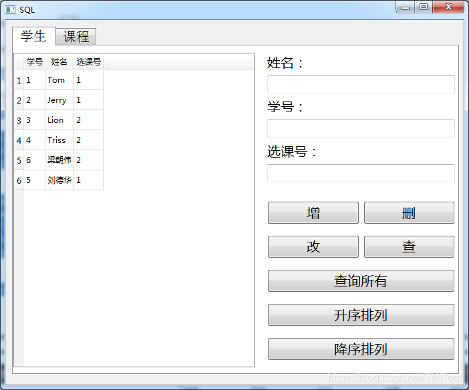This screenshot has width=469, height=390.
Task: Sort with the 降序排列 button
Action: click(x=361, y=349)
